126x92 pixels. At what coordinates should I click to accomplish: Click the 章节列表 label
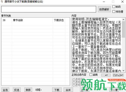point(6,16)
